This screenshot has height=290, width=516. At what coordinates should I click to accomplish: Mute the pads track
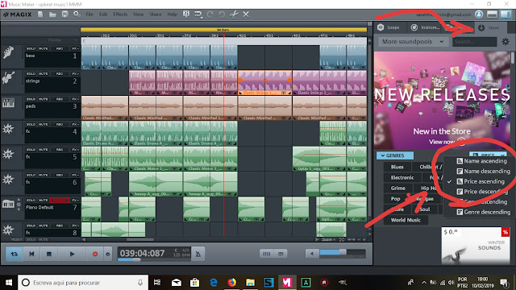coord(43,99)
